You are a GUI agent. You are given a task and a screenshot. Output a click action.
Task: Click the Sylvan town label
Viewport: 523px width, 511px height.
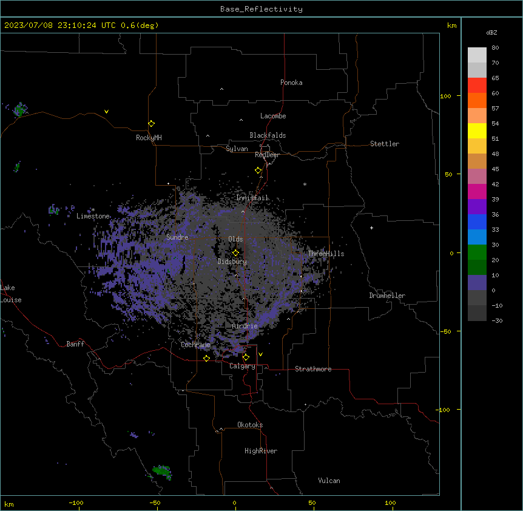(237, 149)
